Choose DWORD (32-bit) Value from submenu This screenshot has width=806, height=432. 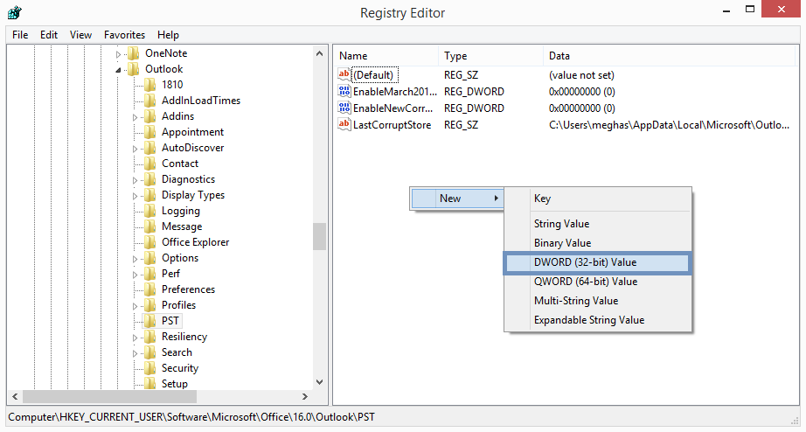pos(597,263)
